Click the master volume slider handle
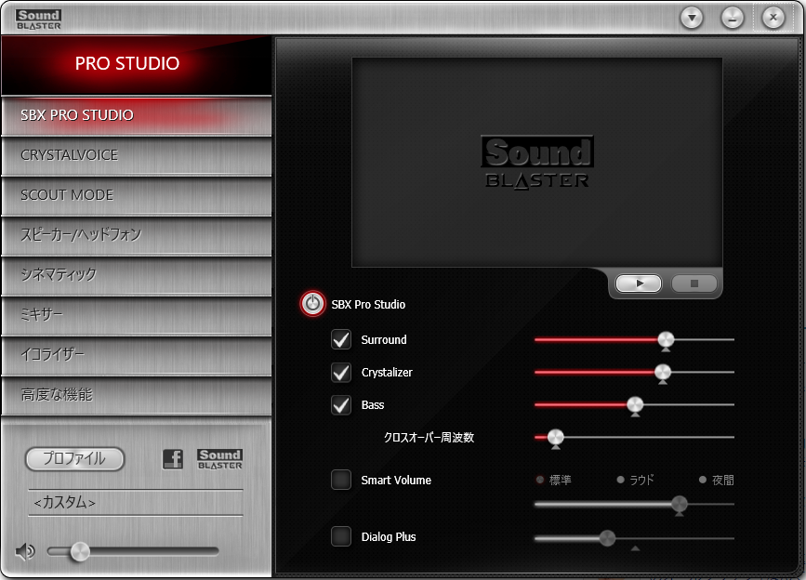This screenshot has width=806, height=580. 80,552
